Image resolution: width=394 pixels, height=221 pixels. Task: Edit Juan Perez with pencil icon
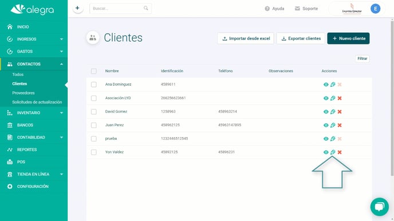click(x=333, y=125)
